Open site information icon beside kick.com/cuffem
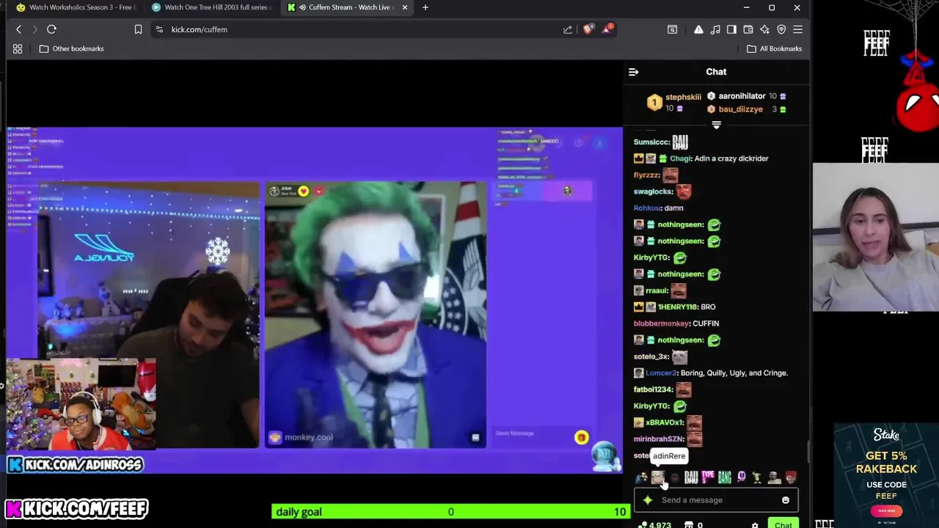Viewport: 939px width, 528px height. point(159,29)
